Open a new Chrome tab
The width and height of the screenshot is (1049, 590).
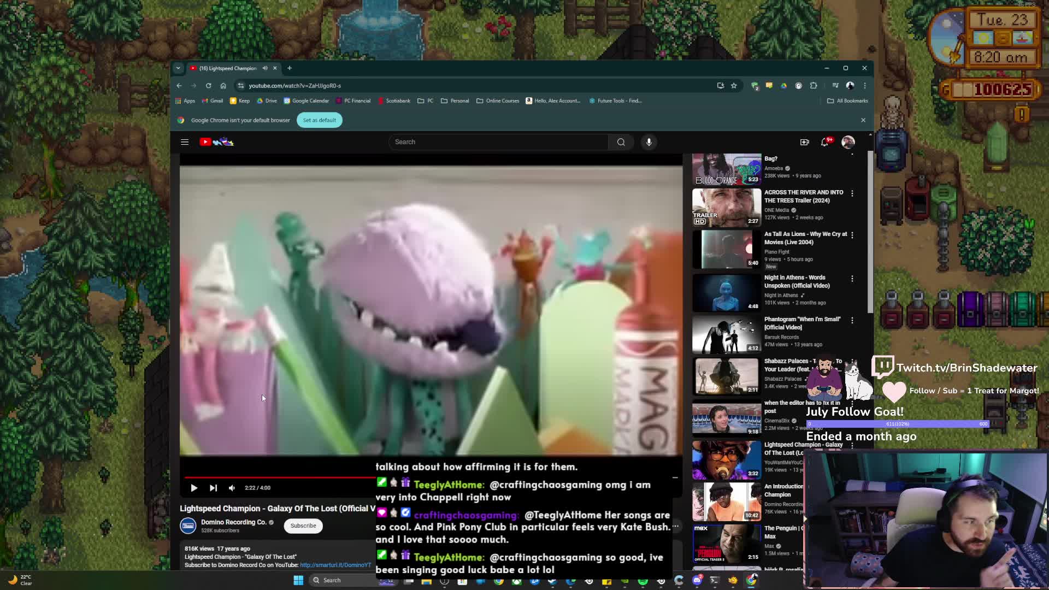(x=290, y=68)
